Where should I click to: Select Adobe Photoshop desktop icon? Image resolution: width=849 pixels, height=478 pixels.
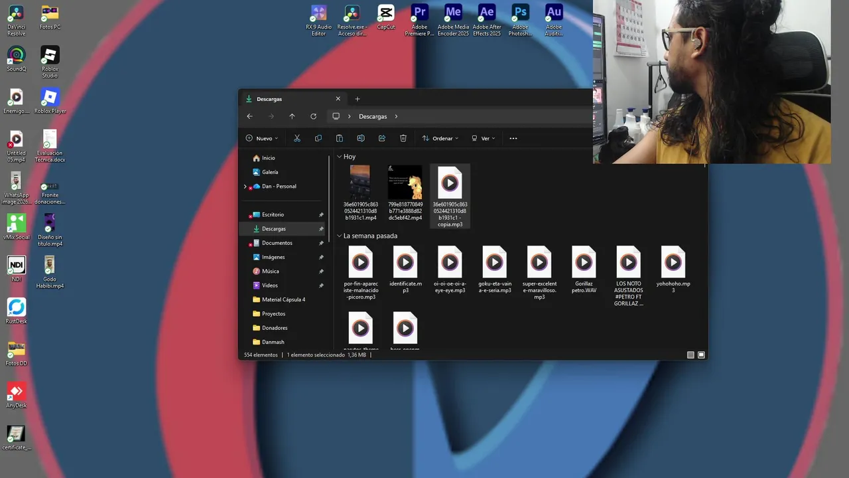pyautogui.click(x=520, y=21)
